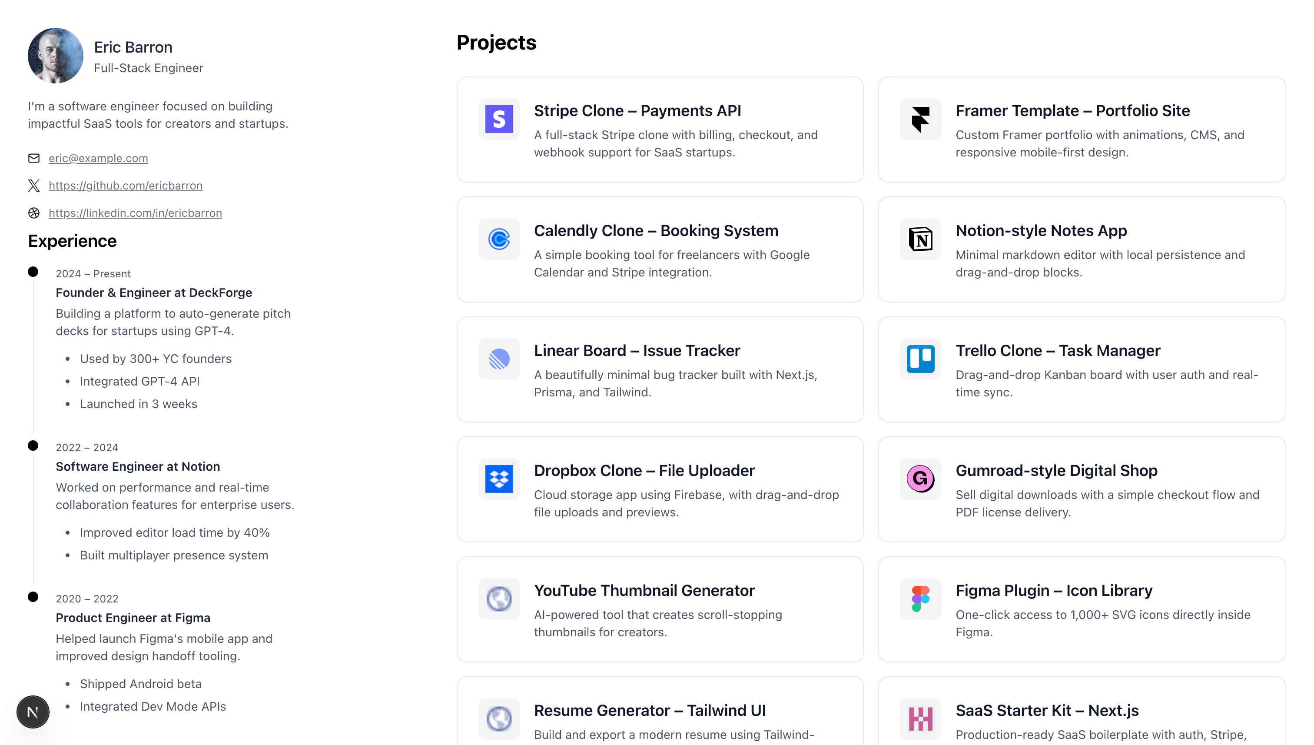Click the Stripe logo icon
The height and width of the screenshot is (745, 1314).
(x=499, y=119)
